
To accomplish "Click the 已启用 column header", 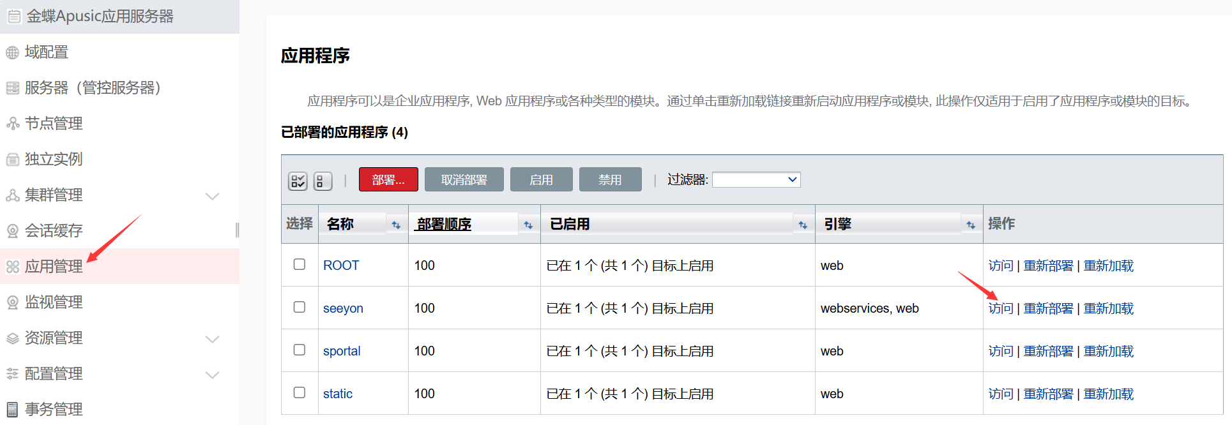I will click(x=570, y=224).
